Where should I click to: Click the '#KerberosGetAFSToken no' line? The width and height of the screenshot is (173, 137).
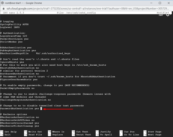(x=17, y=120)
